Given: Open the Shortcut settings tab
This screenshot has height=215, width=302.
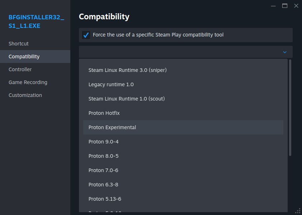Looking at the screenshot, I should coord(19,44).
